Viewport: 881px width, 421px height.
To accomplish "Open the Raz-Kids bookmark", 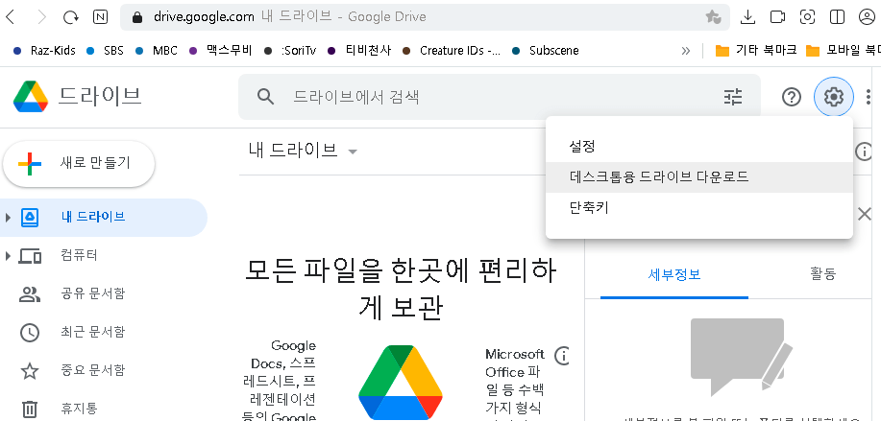I will (x=44, y=51).
